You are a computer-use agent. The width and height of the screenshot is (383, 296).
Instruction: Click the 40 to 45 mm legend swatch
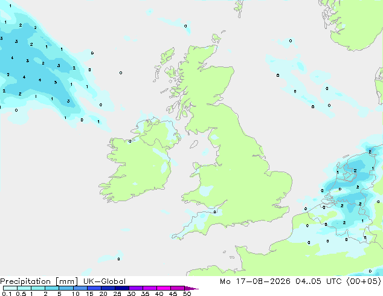pyautogui.click(x=164, y=288)
